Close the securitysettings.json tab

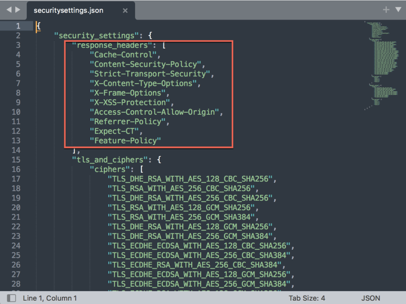tap(125, 11)
